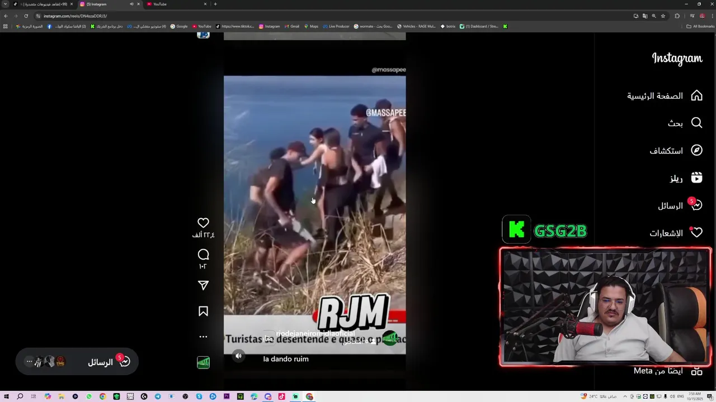
Task: Open Messages (الرسائل) in sidebar
Action: point(680,205)
